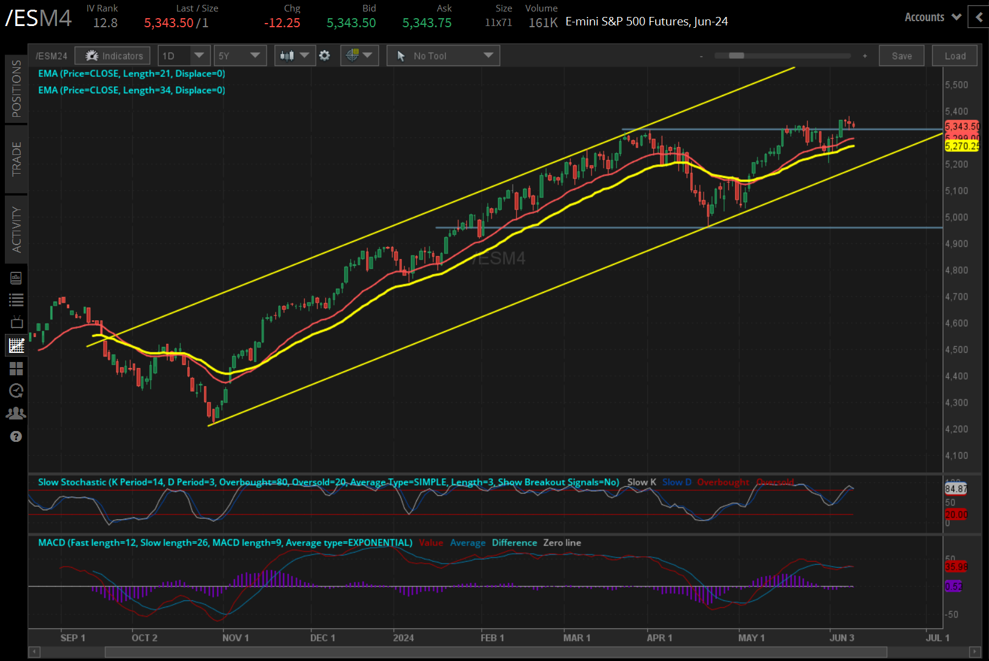This screenshot has height=661, width=989.
Task: Click the /ESM4 symbol field
Action: 38,18
